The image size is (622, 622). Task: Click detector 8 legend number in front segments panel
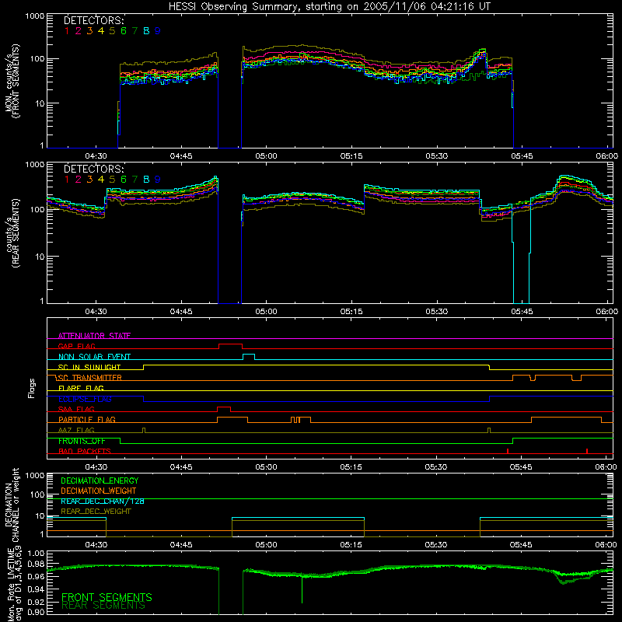pyautogui.click(x=146, y=31)
